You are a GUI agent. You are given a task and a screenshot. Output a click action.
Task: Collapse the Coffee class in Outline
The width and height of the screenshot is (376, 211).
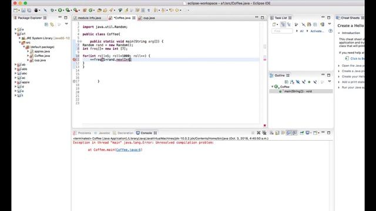point(273,87)
